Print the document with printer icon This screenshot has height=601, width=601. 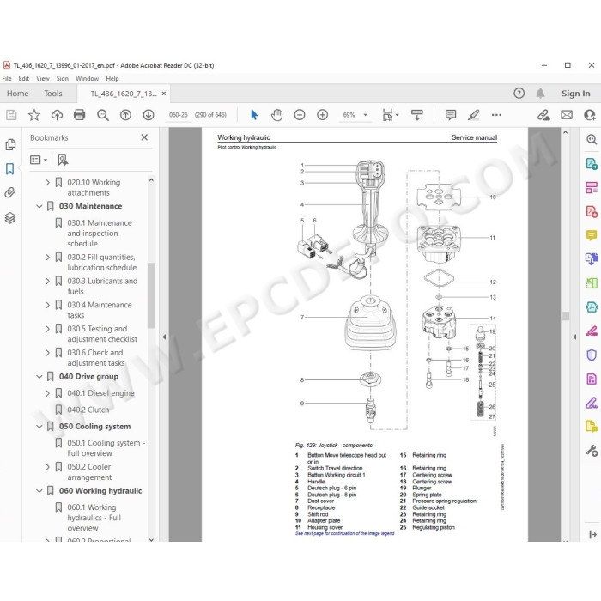click(79, 115)
